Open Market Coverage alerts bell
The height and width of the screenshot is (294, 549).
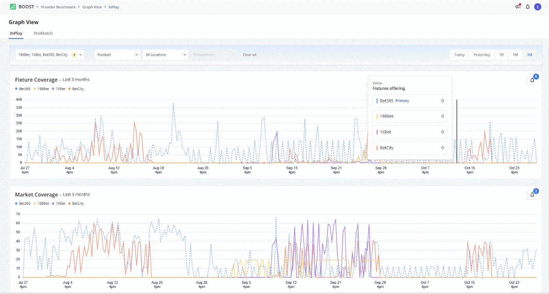[532, 195]
